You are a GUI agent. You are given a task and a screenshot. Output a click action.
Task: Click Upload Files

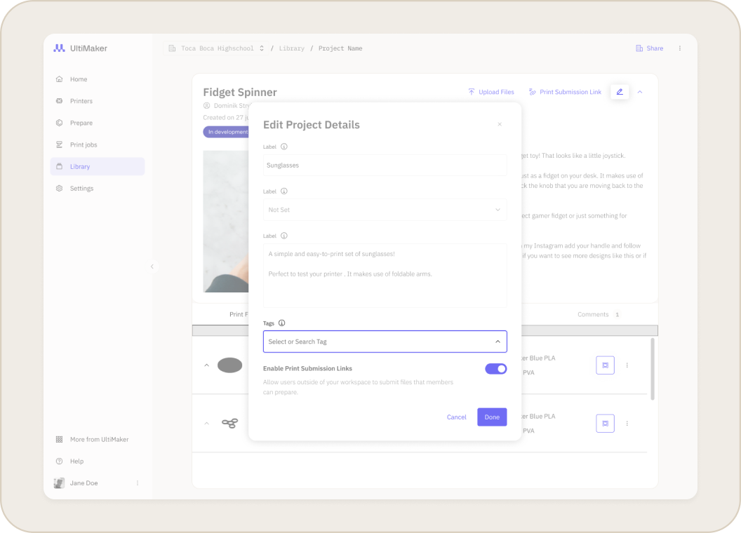click(491, 92)
